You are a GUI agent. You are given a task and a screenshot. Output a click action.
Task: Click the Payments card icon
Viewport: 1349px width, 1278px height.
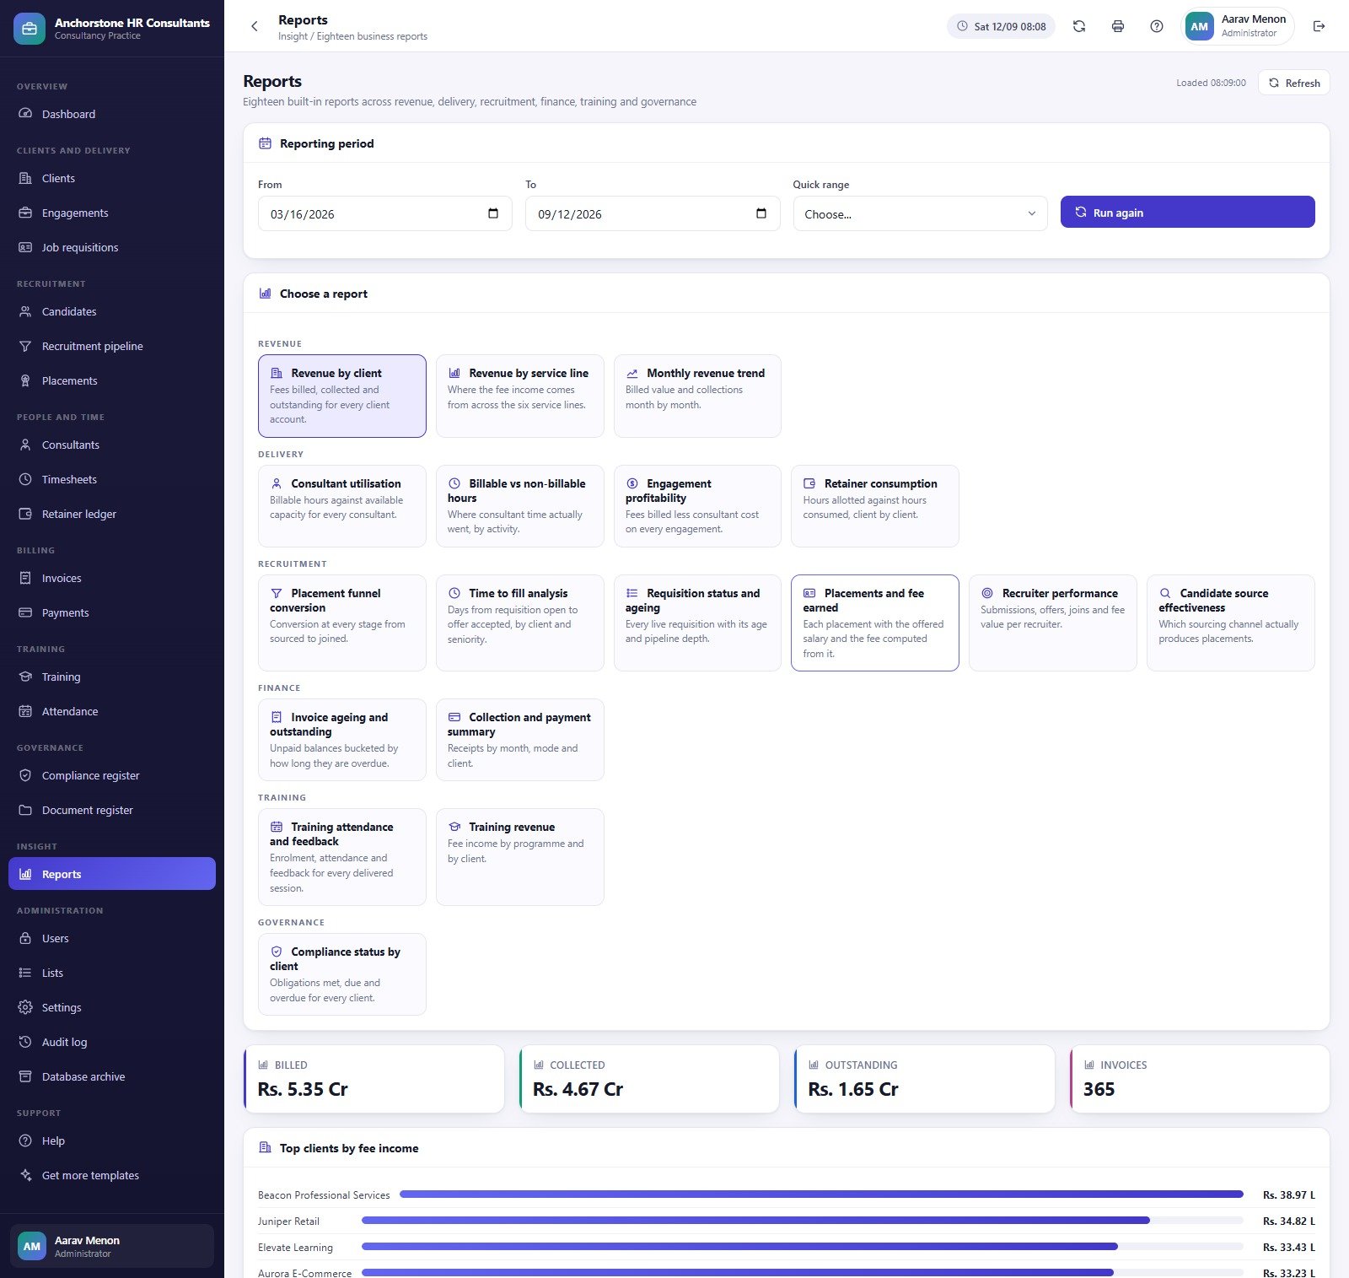pyautogui.click(x=25, y=612)
